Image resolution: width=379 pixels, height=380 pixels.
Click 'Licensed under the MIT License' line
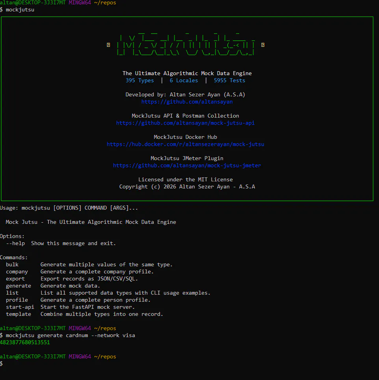point(186,180)
